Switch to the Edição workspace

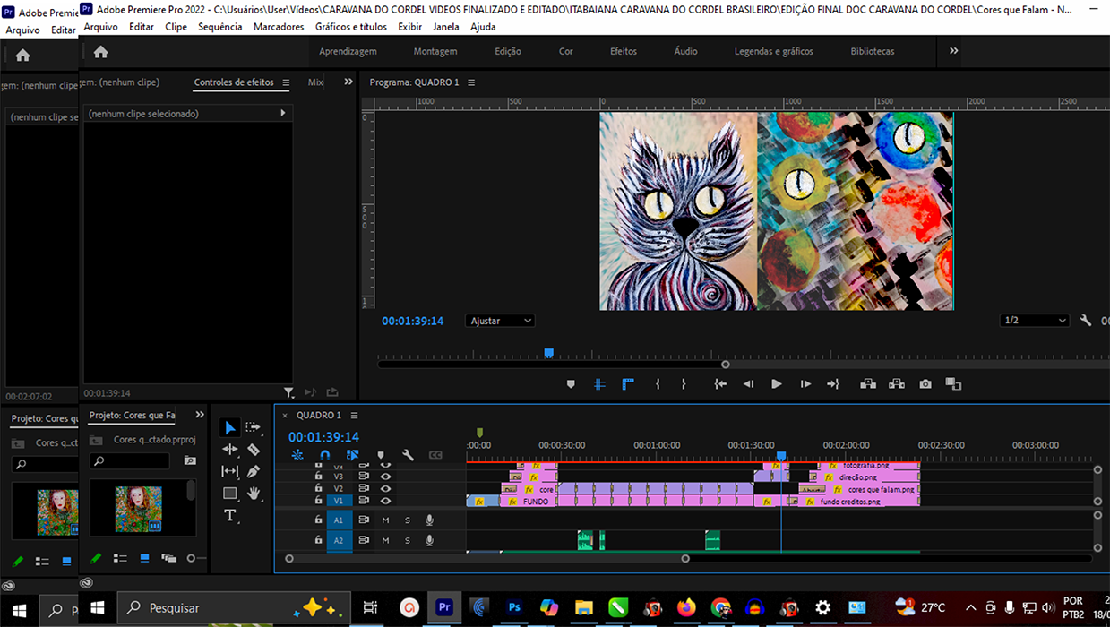click(x=508, y=51)
